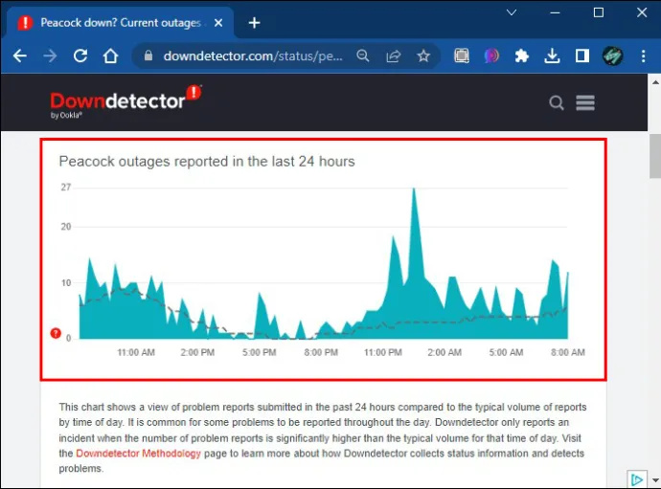Open a new browser tab
The width and height of the screenshot is (661, 489).
[x=254, y=23]
